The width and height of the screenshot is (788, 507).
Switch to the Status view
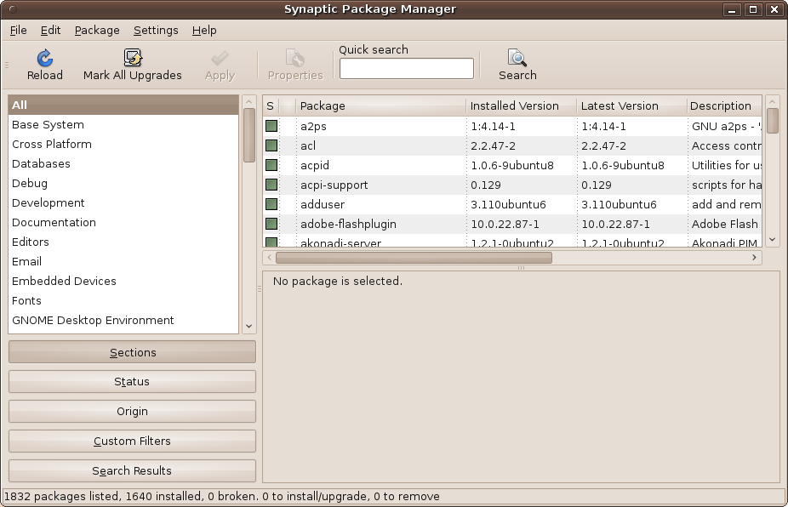coord(132,381)
